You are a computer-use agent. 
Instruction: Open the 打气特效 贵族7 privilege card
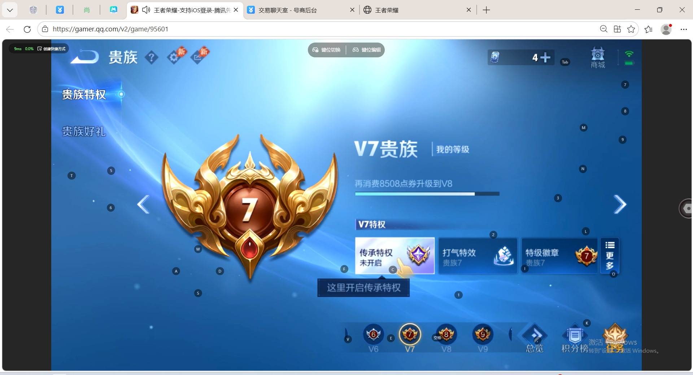[x=478, y=256]
